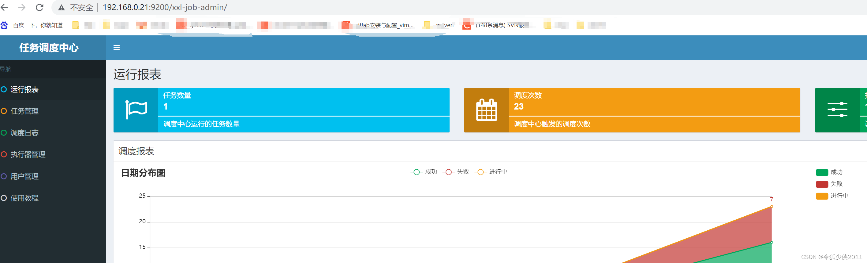Open 调度日志 in the sidebar
867x263 pixels.
(53, 133)
